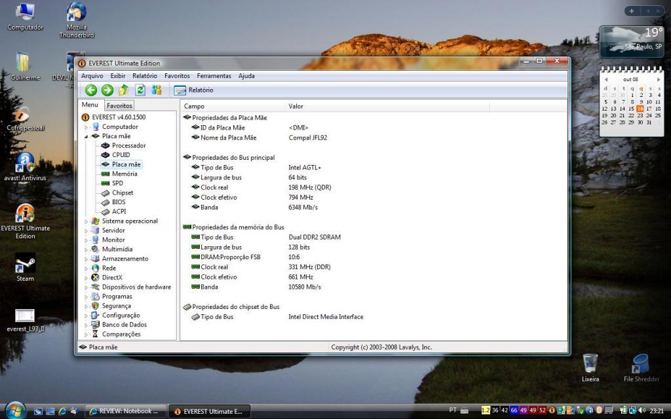Open the Ferramentas menu
671x419 pixels.
click(214, 76)
